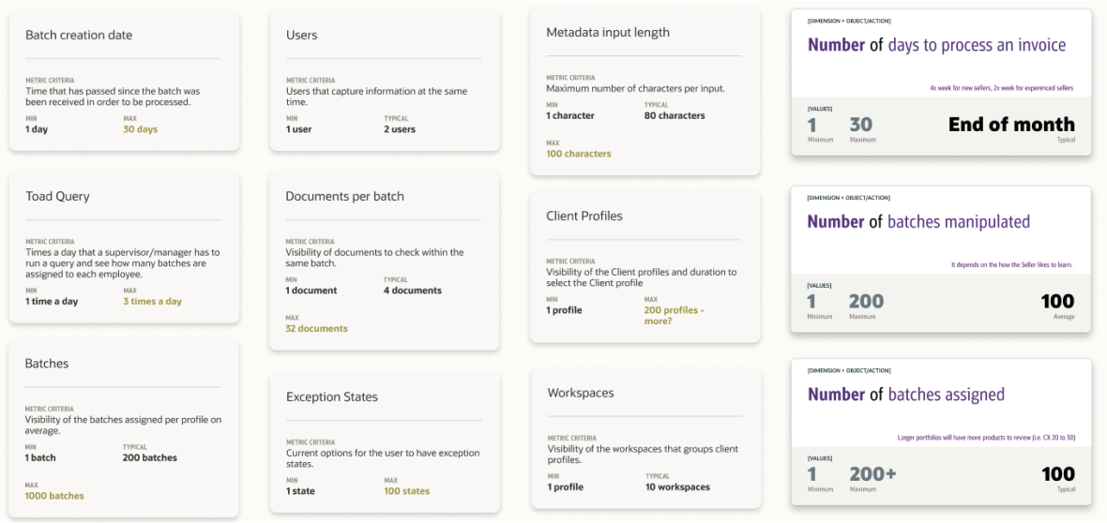This screenshot has width=1107, height=523.
Task: Click the '4x week for new sellers' note
Action: pos(1002,88)
